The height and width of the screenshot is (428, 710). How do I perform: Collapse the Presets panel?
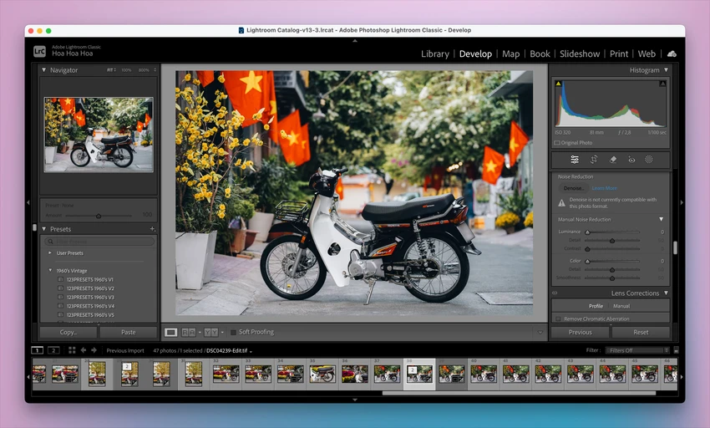(44, 229)
